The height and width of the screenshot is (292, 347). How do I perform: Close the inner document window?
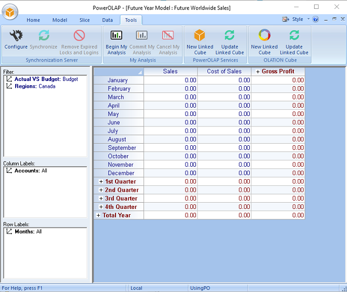(343, 19)
